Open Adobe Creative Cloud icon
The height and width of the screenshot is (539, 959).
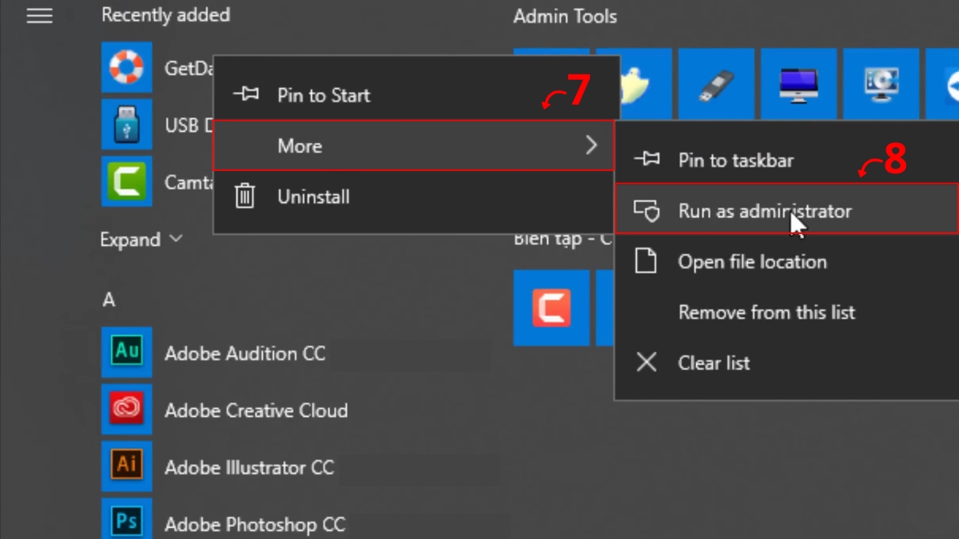pyautogui.click(x=126, y=410)
